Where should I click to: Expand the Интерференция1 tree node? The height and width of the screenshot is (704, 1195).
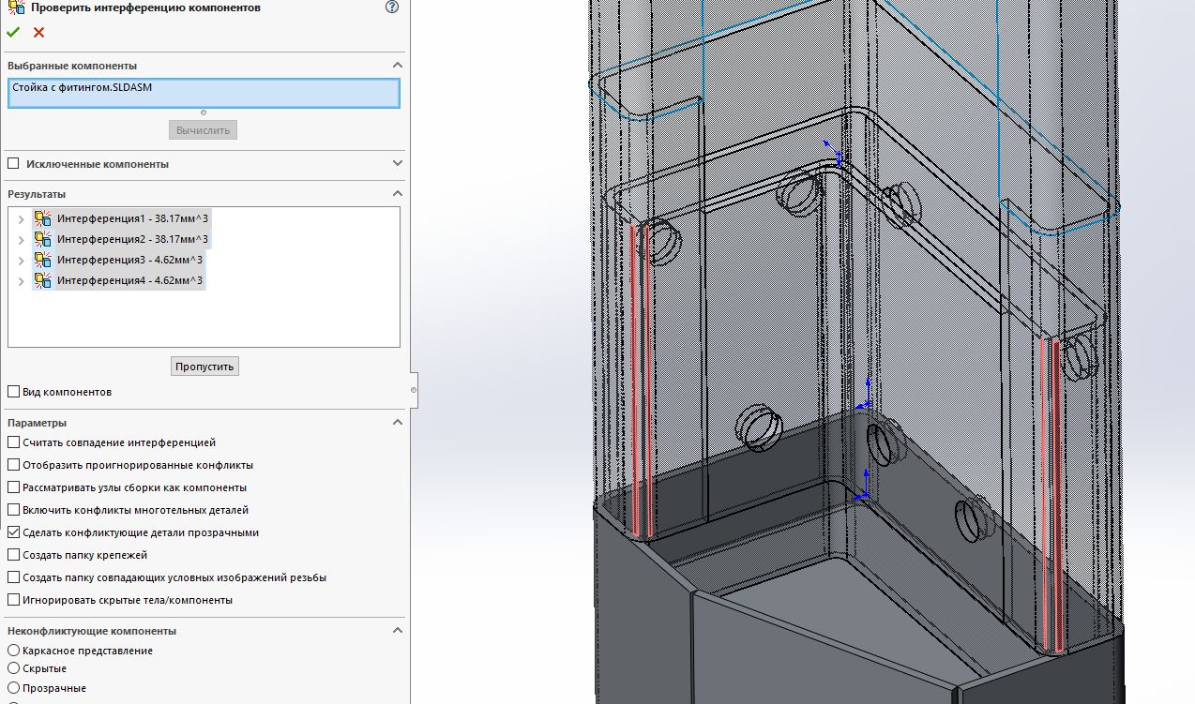coord(22,218)
